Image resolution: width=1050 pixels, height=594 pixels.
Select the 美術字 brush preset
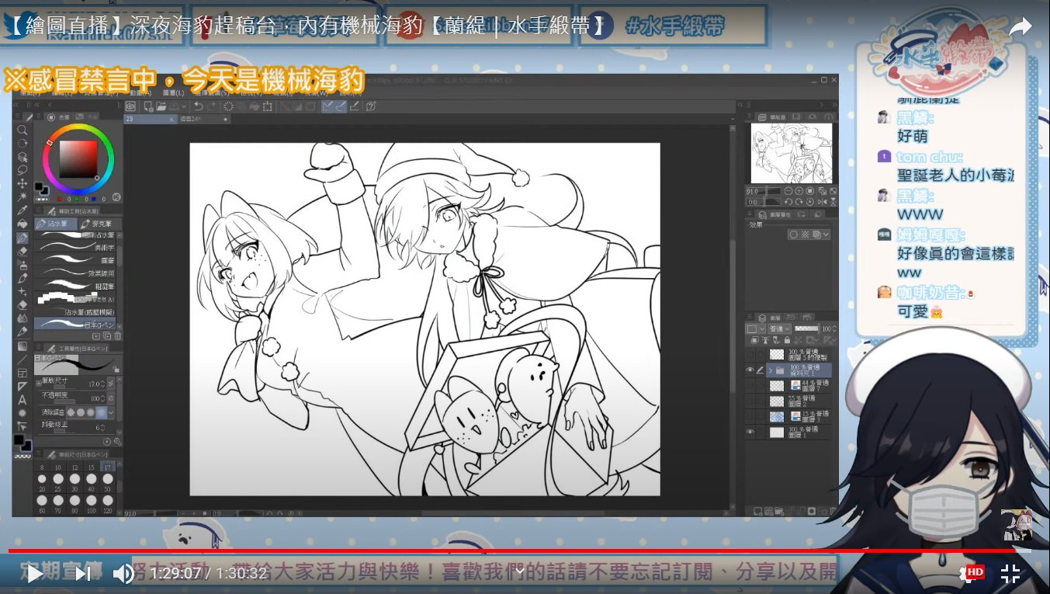click(x=73, y=247)
